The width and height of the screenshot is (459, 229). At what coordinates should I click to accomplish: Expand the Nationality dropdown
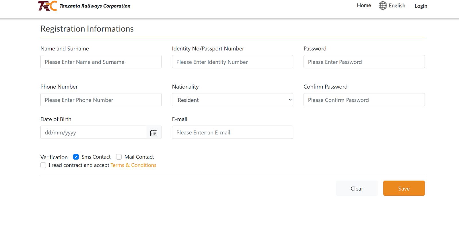coord(232,100)
